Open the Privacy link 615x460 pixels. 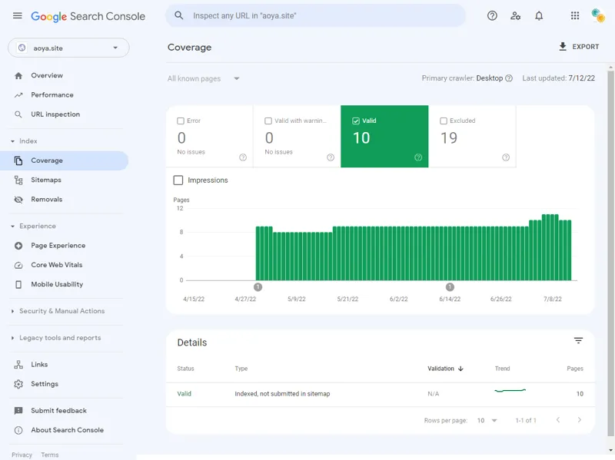[x=22, y=455]
